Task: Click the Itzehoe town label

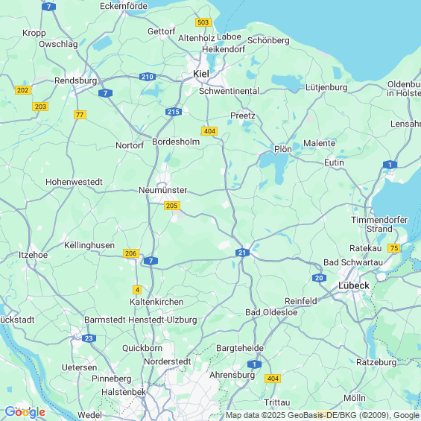Action: (33, 255)
